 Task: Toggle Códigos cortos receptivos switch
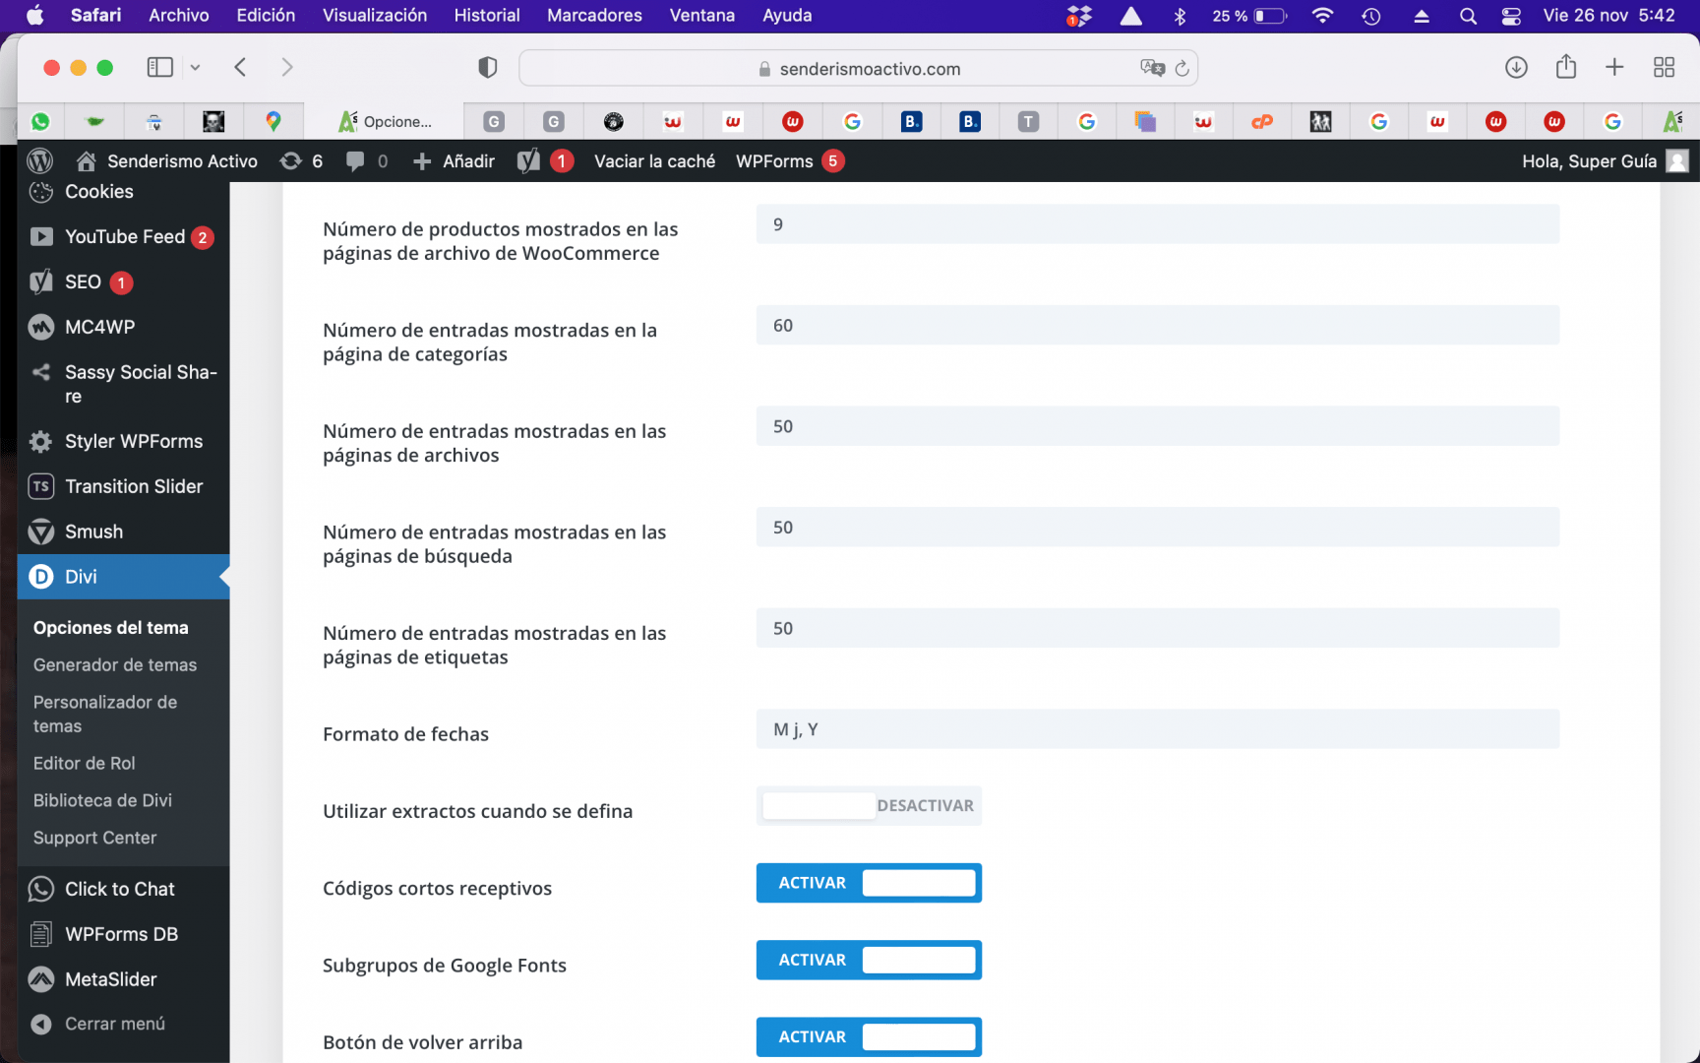[869, 883]
